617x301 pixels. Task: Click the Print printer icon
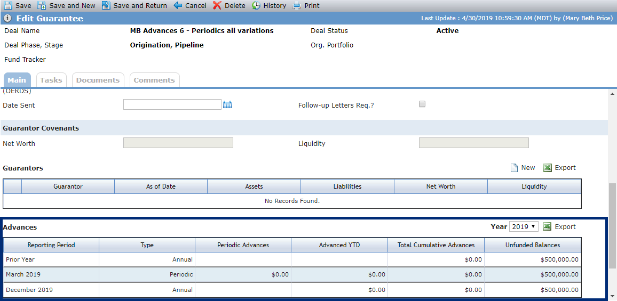(297, 5)
